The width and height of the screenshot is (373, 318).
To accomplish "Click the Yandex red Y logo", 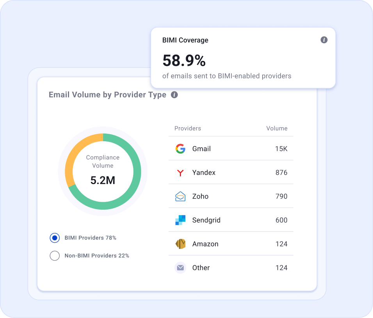I will coord(180,173).
